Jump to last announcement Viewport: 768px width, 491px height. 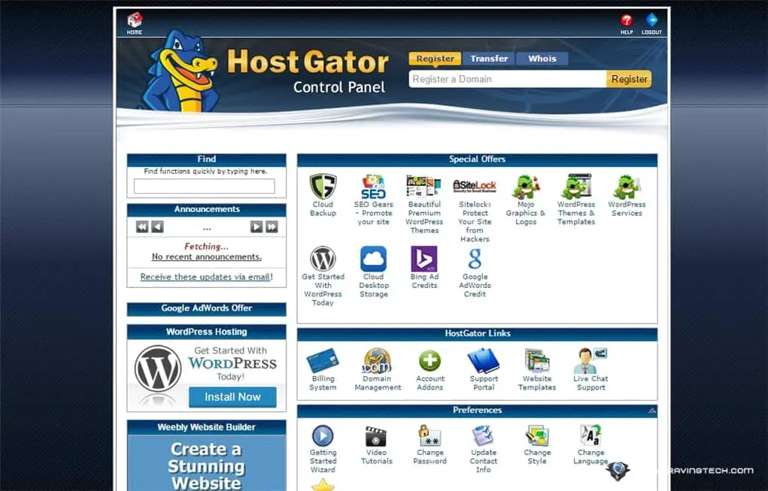[272, 226]
